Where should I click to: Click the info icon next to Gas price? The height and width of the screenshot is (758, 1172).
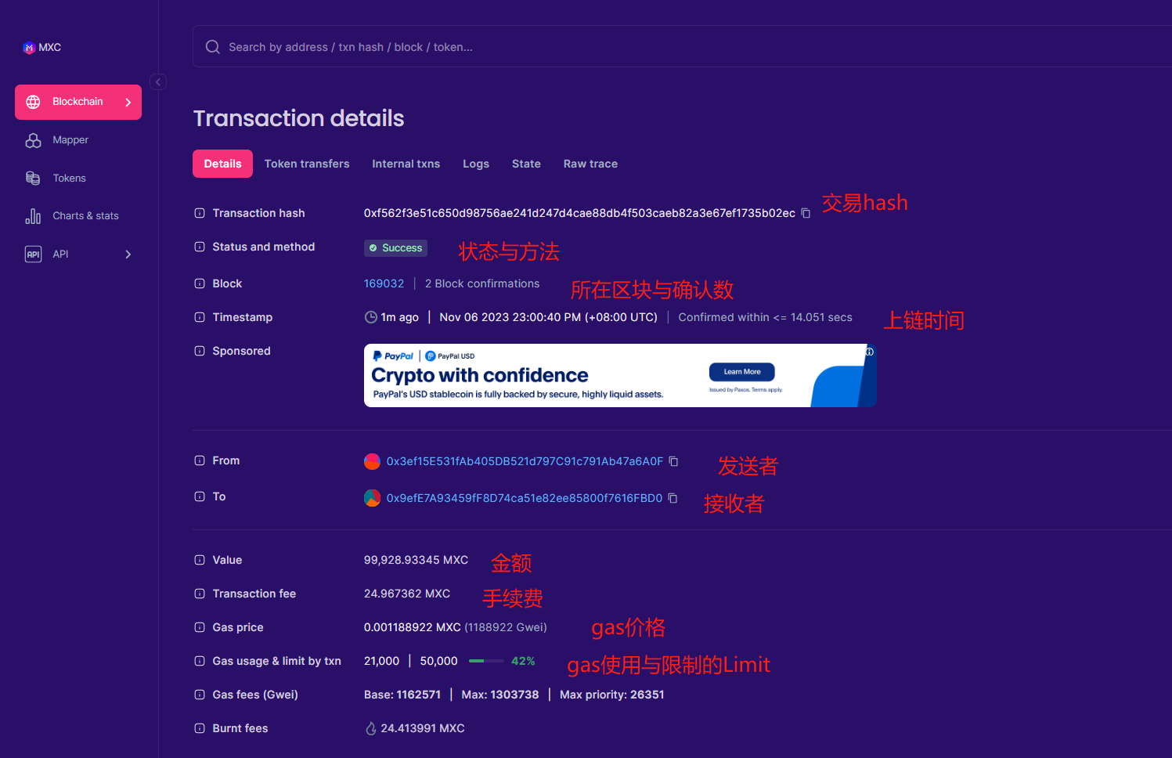(x=200, y=627)
